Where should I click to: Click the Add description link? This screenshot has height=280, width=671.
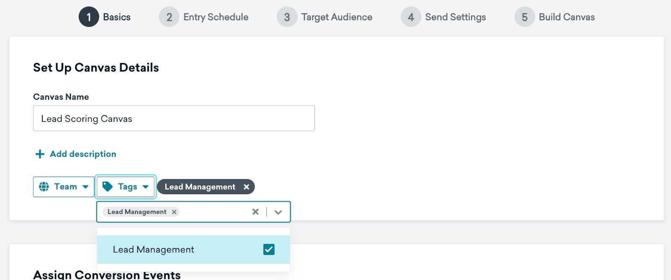coord(83,154)
